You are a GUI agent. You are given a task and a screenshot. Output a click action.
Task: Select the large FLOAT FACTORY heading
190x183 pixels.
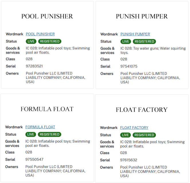142,110
